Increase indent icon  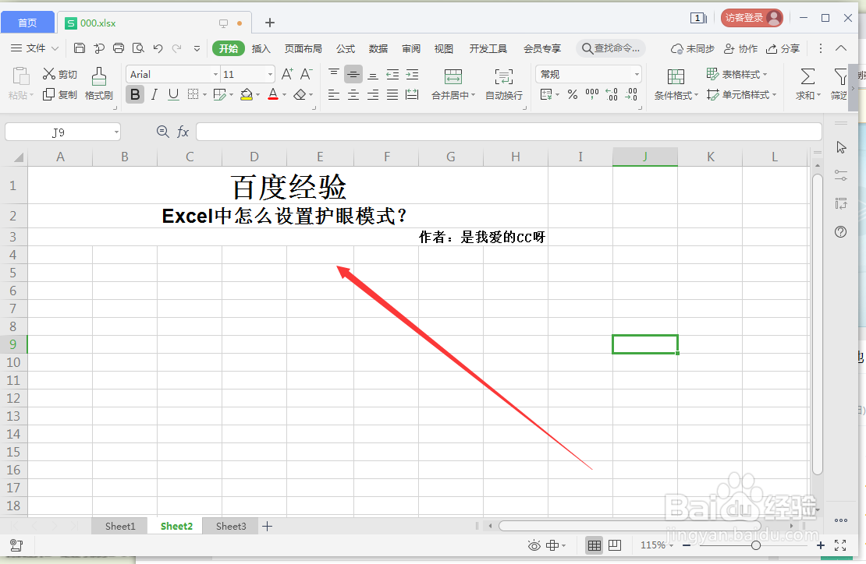click(412, 74)
